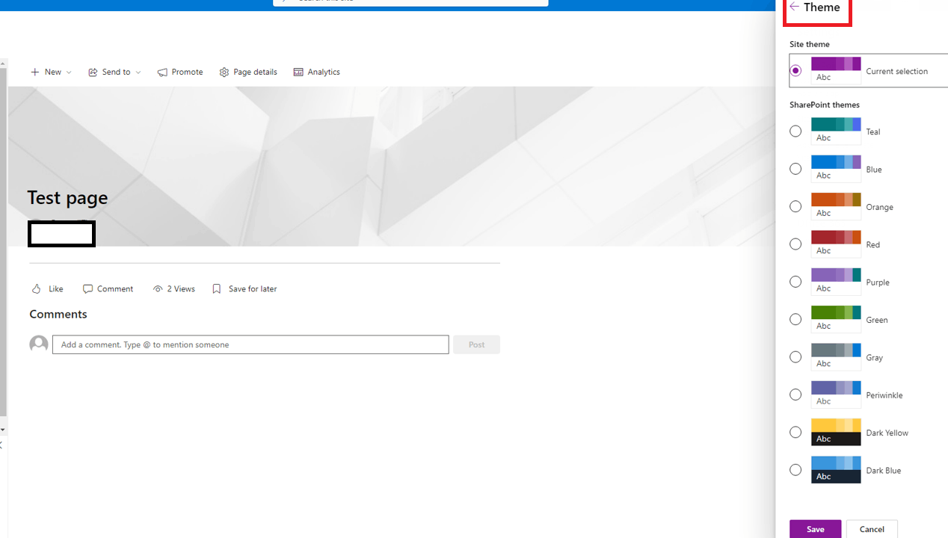
Task: Click the Add a comment input field
Action: point(250,344)
